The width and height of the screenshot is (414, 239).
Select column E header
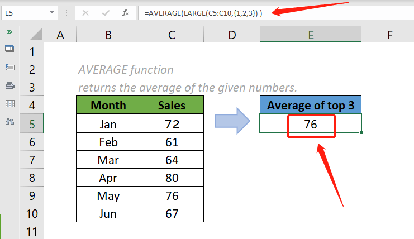pos(311,35)
